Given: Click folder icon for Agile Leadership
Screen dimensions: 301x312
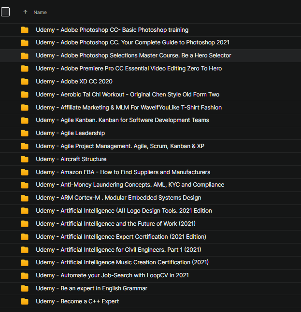Looking at the screenshot, I should click(x=25, y=133).
